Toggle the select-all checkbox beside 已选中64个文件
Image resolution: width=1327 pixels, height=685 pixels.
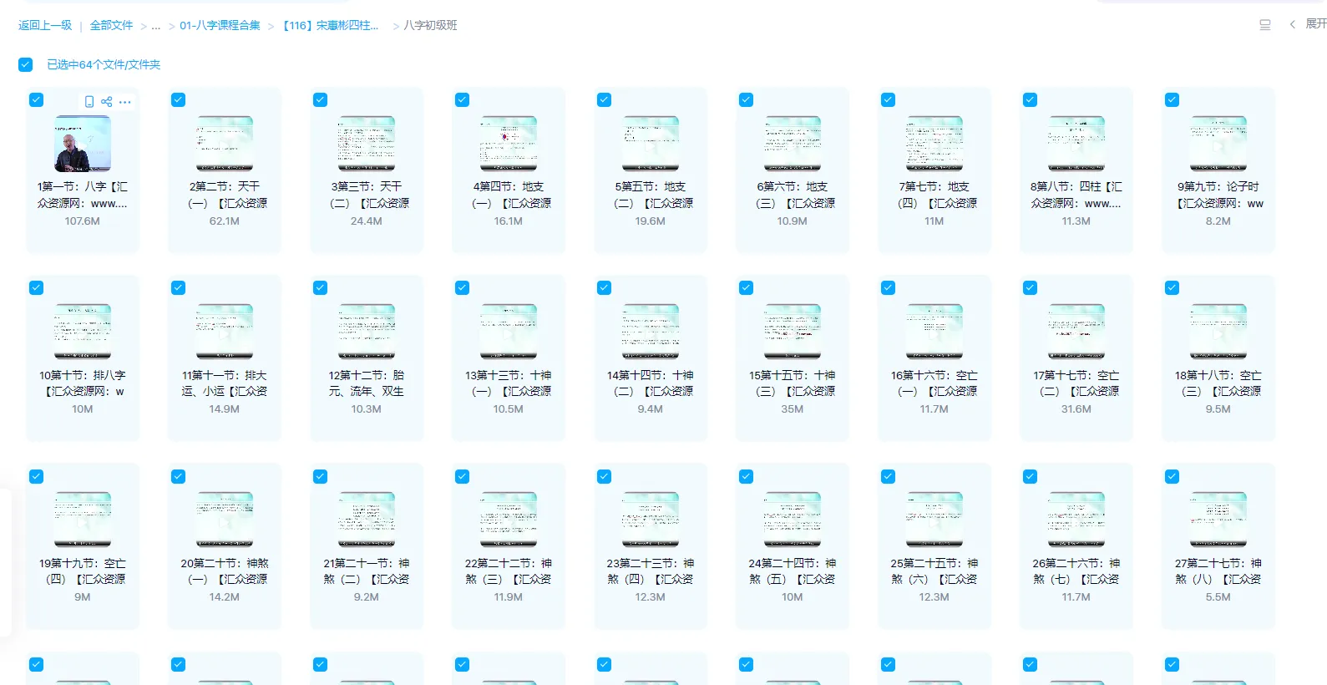[x=26, y=64]
